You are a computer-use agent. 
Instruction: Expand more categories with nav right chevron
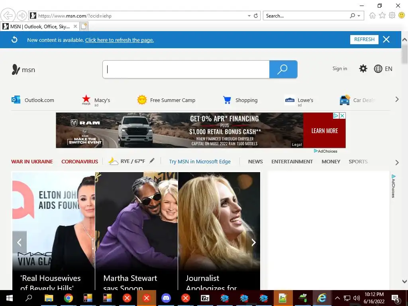(x=397, y=163)
